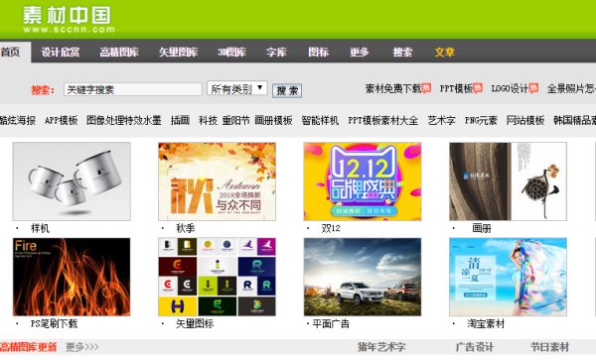This screenshot has width=596, height=360.
Task: Go to the 字库 font library tab
Action: [x=276, y=52]
